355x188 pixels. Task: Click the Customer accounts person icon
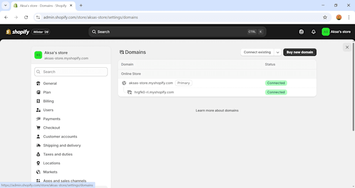(38, 136)
